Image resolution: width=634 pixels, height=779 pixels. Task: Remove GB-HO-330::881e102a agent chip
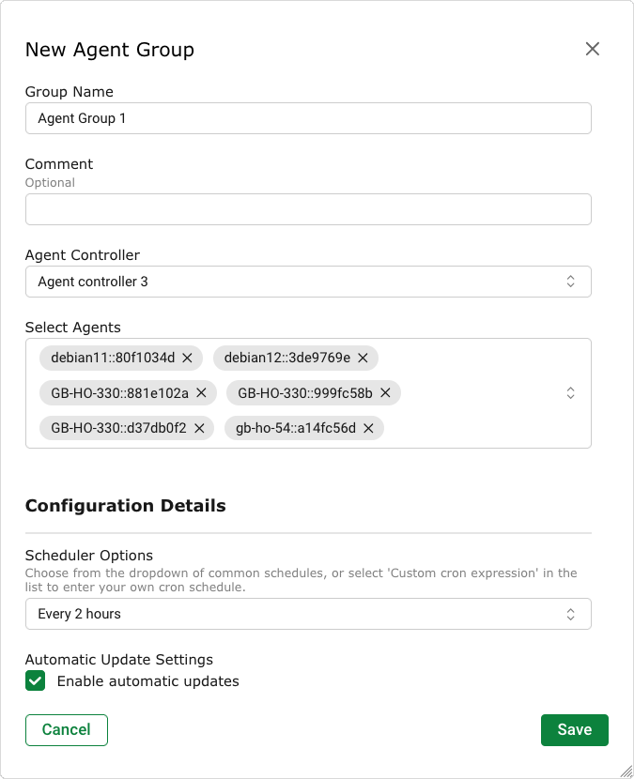tap(201, 392)
